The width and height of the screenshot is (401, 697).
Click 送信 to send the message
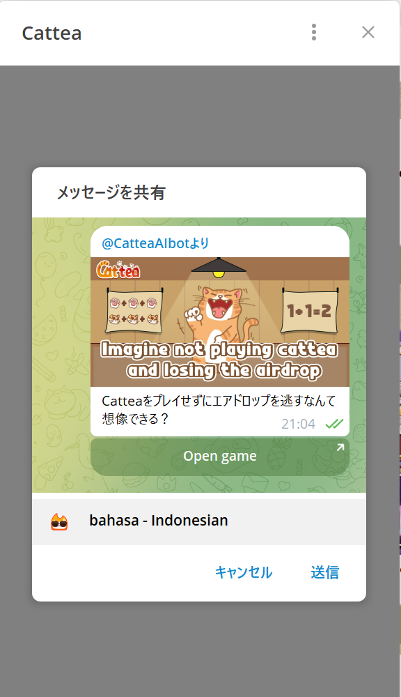click(x=324, y=572)
